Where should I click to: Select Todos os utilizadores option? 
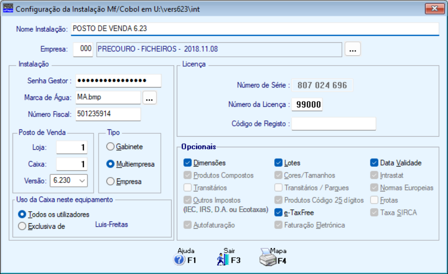22,214
